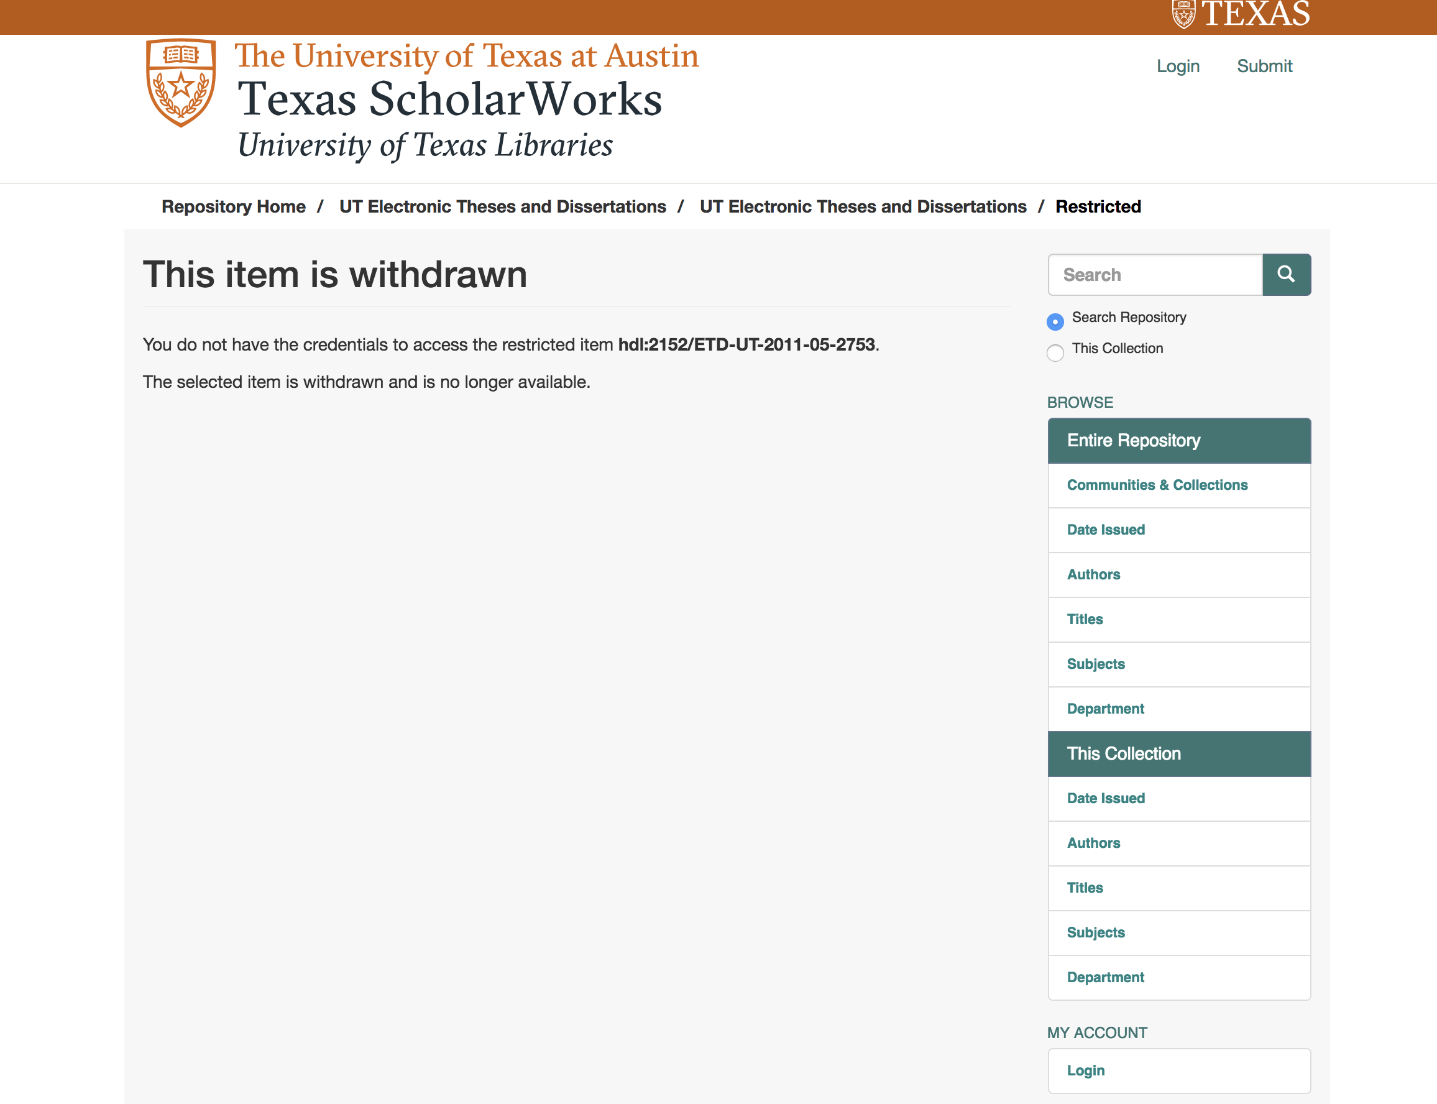Go to Repository Home breadcrumb

coord(233,206)
